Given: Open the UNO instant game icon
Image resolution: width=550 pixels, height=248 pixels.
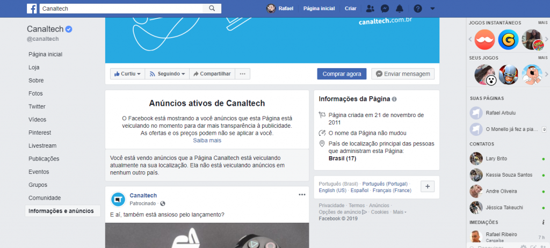Looking at the screenshot, I should (x=532, y=40).
